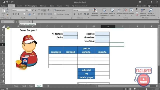This screenshot has width=160, height=90.
Task: Click the increase decimals icon
Action: (x=85, y=14)
